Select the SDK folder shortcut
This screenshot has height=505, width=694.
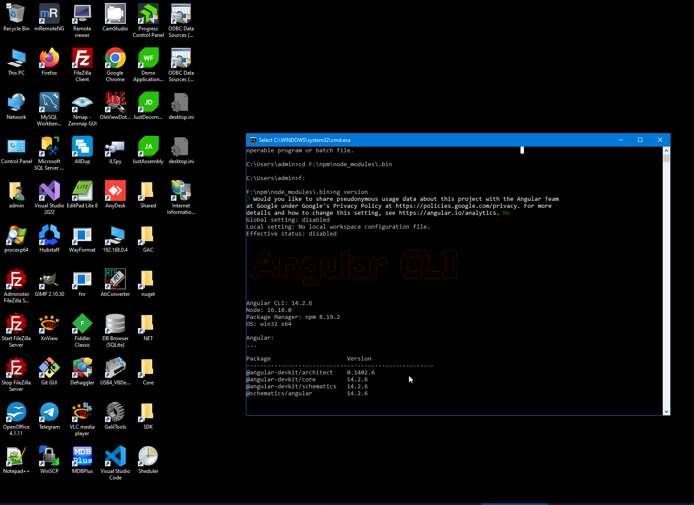pos(148,416)
